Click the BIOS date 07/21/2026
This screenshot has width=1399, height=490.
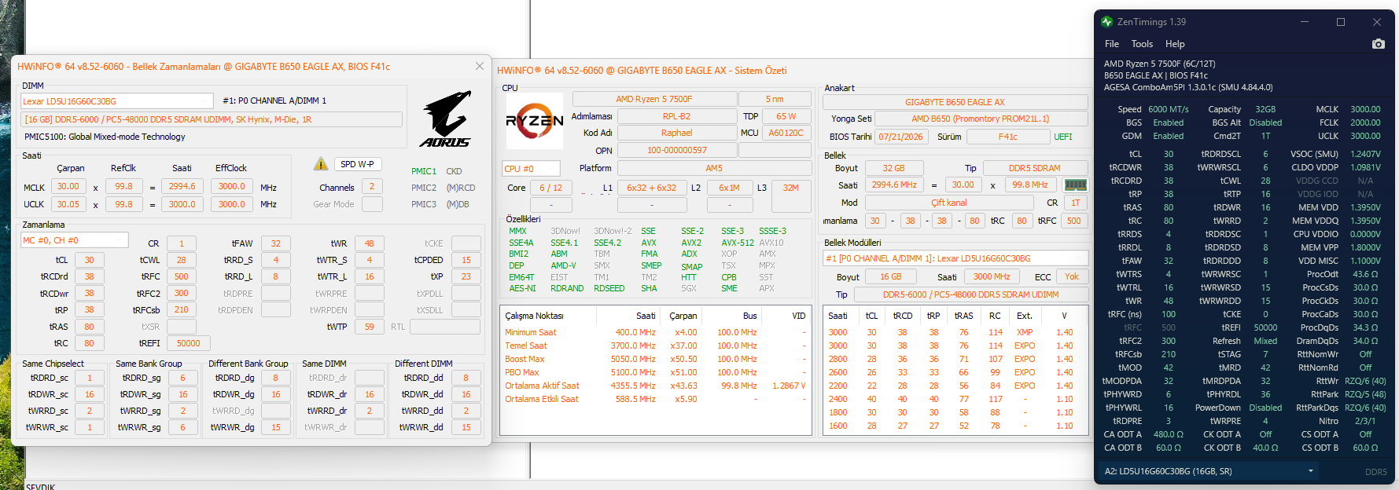point(900,137)
